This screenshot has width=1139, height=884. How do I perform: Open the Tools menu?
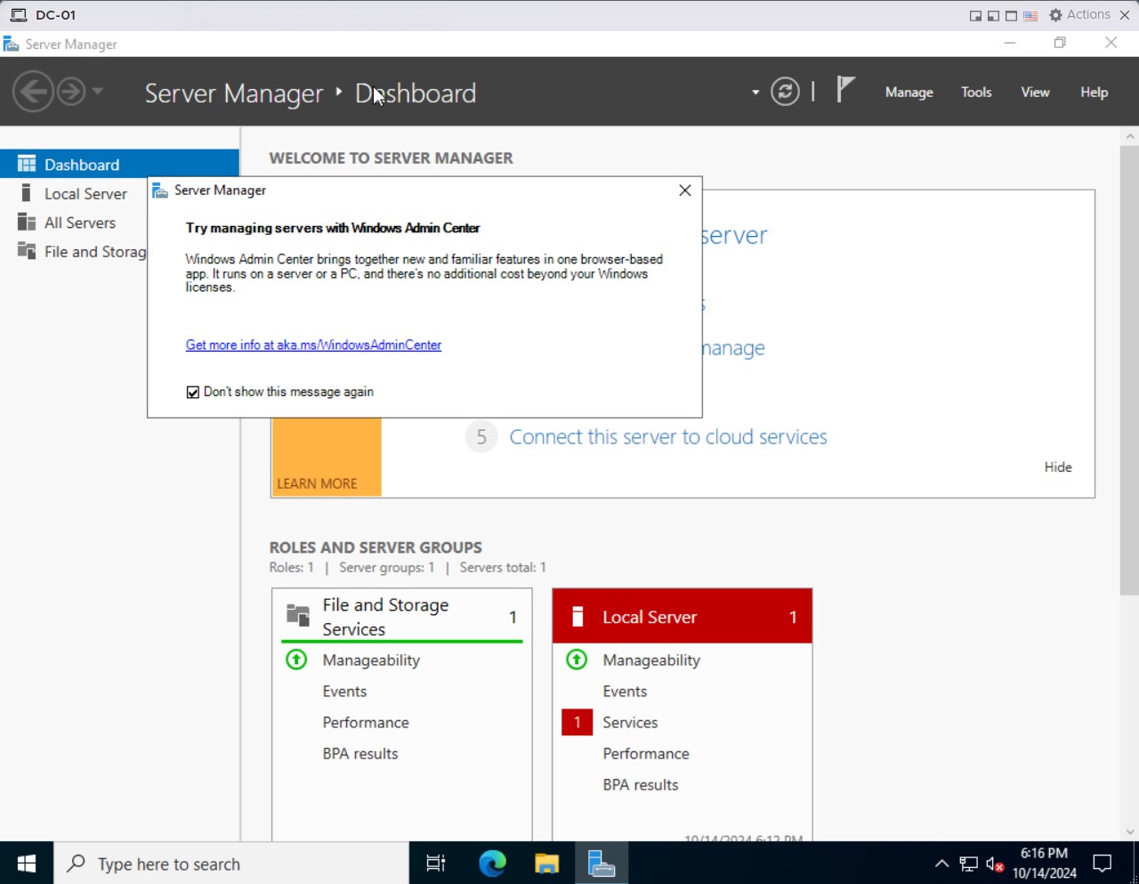tap(976, 92)
